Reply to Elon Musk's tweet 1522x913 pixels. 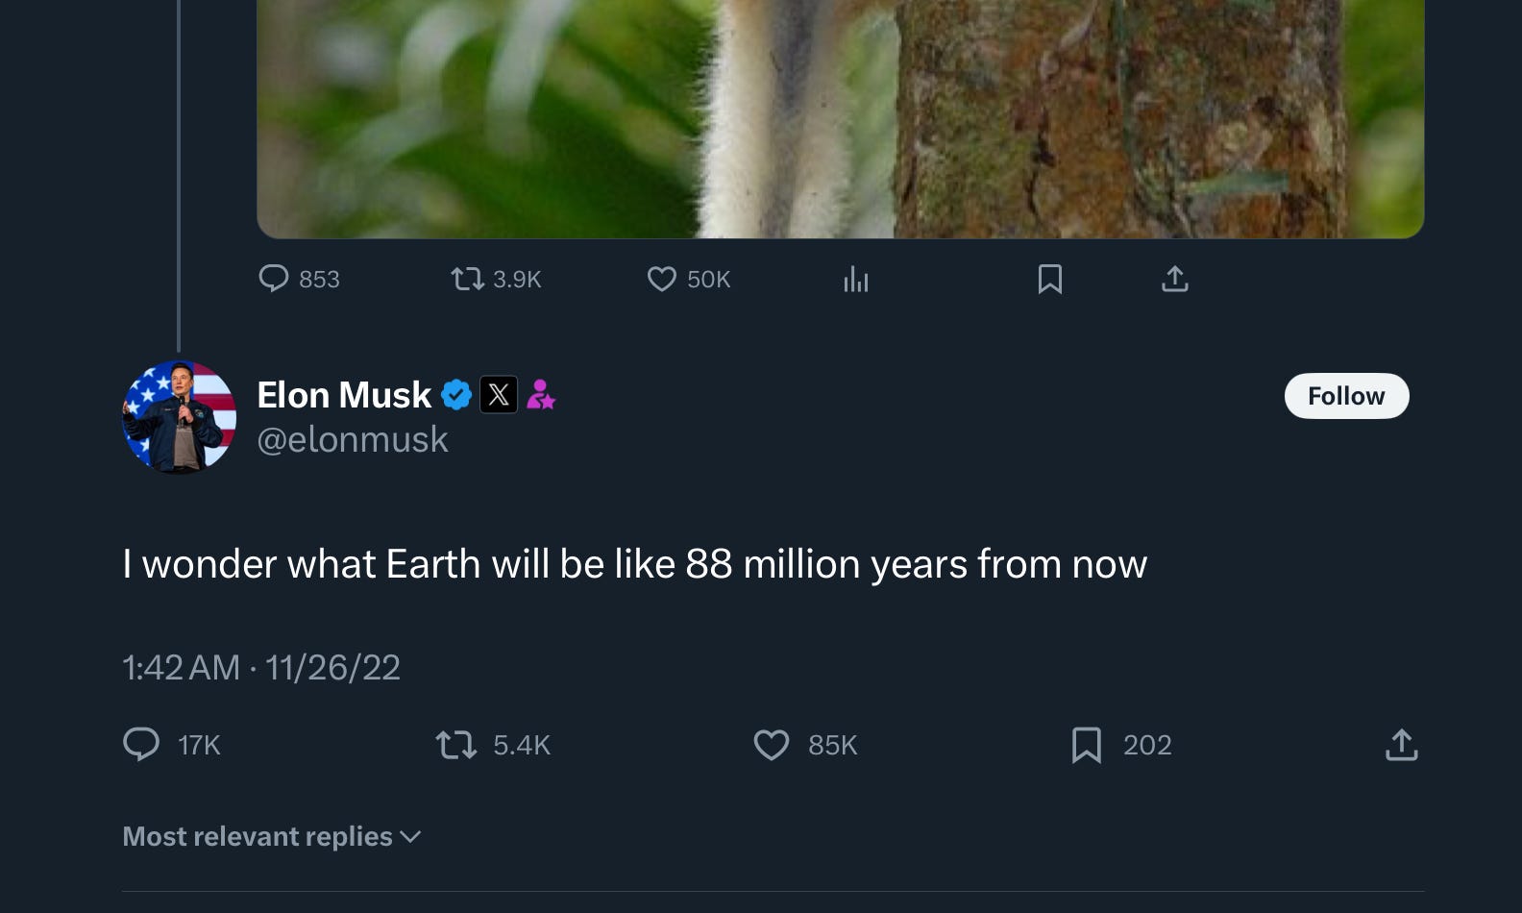click(x=141, y=745)
